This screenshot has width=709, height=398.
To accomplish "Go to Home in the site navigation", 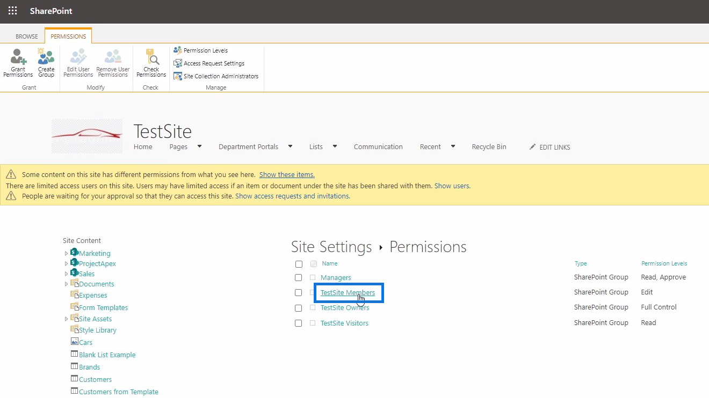I will pos(143,146).
